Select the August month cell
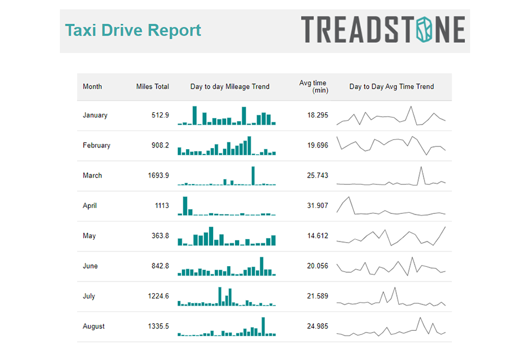The width and height of the screenshot is (530, 352). pos(94,326)
